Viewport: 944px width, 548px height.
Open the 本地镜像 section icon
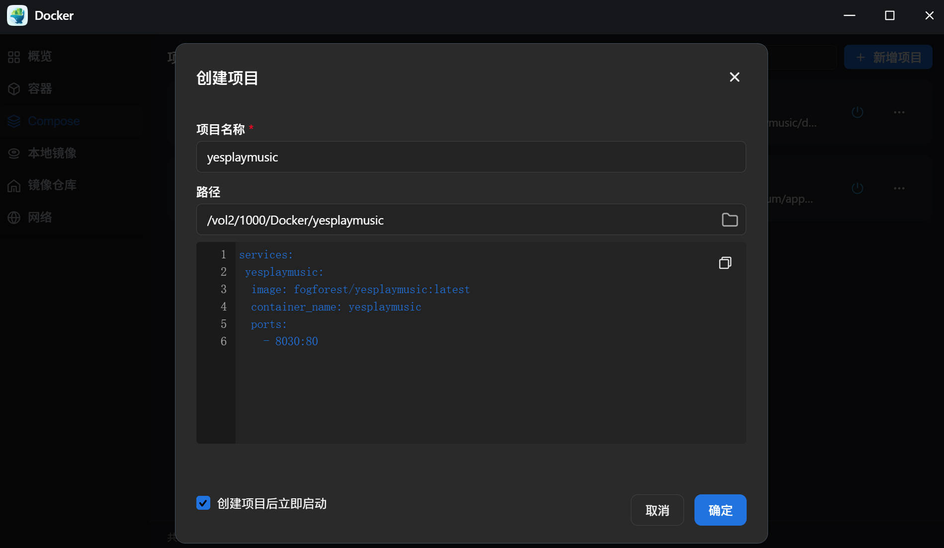[x=14, y=153]
